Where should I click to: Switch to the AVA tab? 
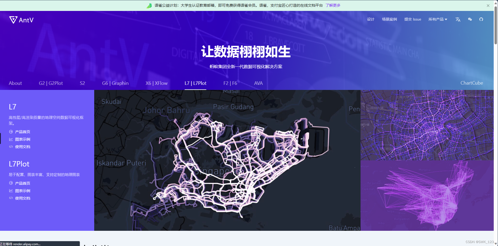click(258, 83)
